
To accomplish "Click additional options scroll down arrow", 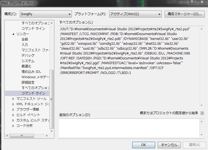I will click(202, 135).
